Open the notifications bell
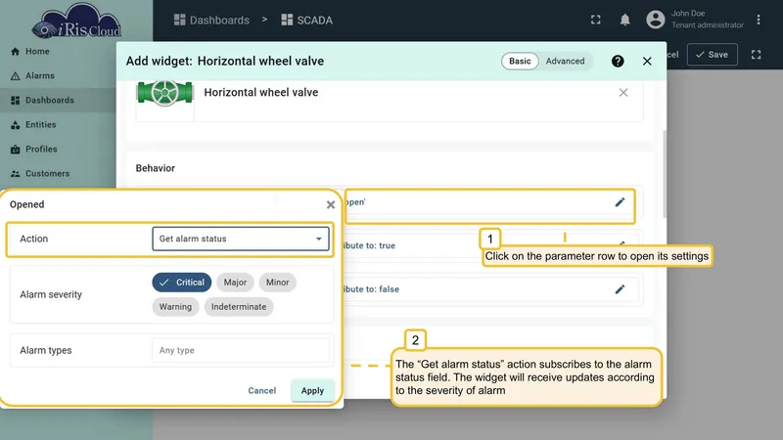This screenshot has width=783, height=440. [x=624, y=20]
